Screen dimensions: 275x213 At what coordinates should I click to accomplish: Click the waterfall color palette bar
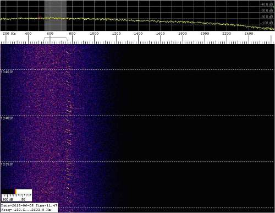(16, 192)
